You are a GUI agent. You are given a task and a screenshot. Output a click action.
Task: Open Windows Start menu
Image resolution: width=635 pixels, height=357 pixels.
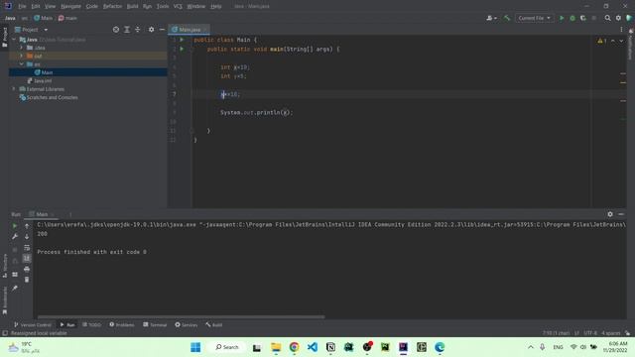[195, 347]
